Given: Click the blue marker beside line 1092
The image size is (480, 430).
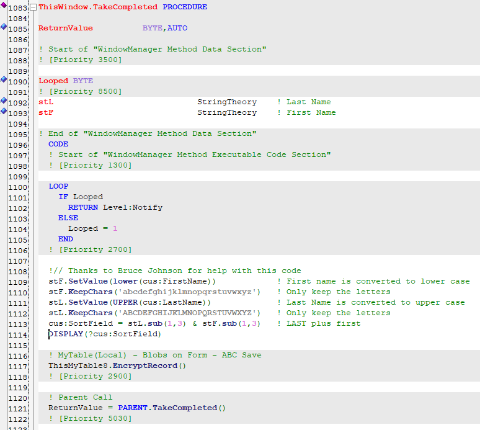Looking at the screenshot, I should [x=4, y=101].
